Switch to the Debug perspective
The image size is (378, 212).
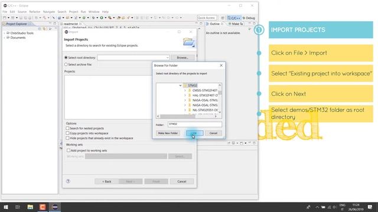point(249,18)
